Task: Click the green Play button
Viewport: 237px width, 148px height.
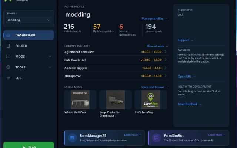Action: pos(29,145)
